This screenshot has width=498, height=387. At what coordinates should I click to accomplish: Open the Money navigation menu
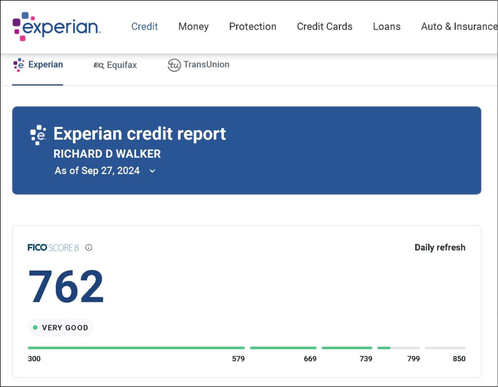click(193, 26)
